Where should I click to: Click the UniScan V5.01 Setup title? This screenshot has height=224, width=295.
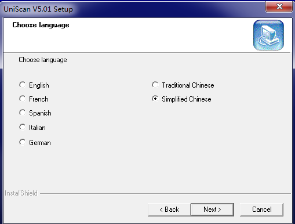tap(38, 9)
